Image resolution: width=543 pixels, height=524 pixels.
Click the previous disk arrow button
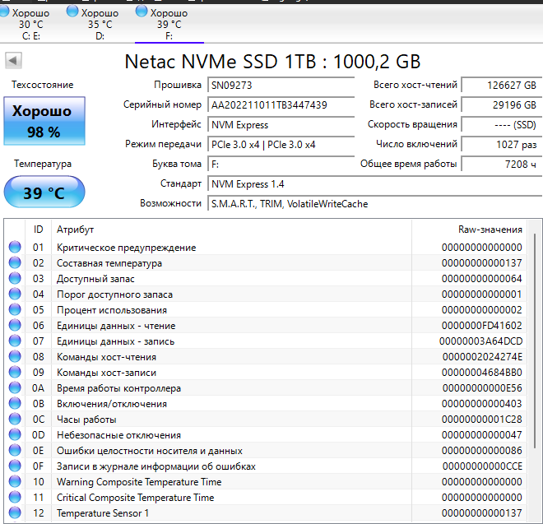14,60
